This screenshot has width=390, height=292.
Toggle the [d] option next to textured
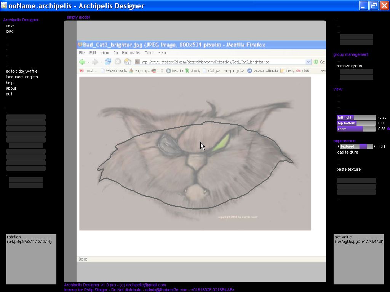click(381, 146)
